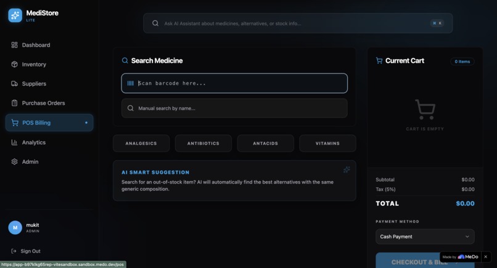The height and width of the screenshot is (268, 497).
Task: Click the Purchase Orders clipboard icon
Action: pos(14,103)
